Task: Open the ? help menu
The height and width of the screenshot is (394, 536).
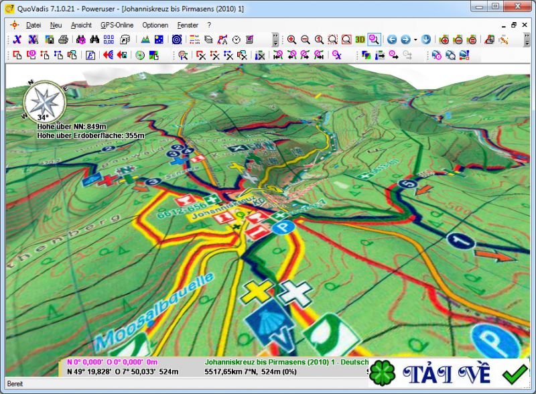Action: click(x=209, y=25)
